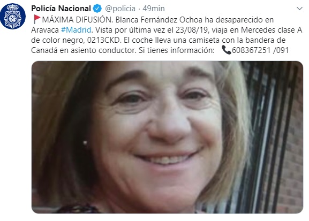Screen dimensions: 309x221
Task: Click the blue verified badge
Action: [x=97, y=9]
